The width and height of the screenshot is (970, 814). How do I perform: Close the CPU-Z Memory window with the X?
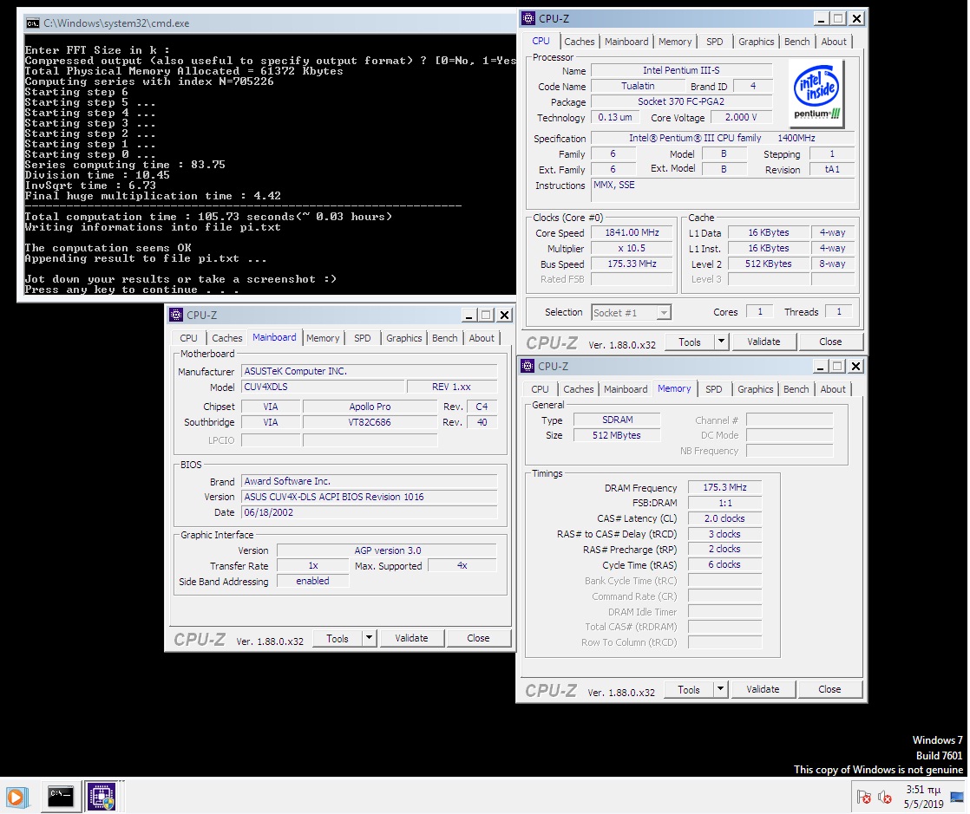pyautogui.click(x=855, y=366)
